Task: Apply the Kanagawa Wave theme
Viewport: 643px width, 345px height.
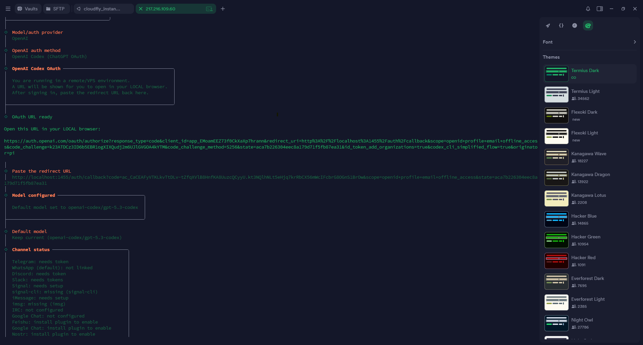Action: 589,157
